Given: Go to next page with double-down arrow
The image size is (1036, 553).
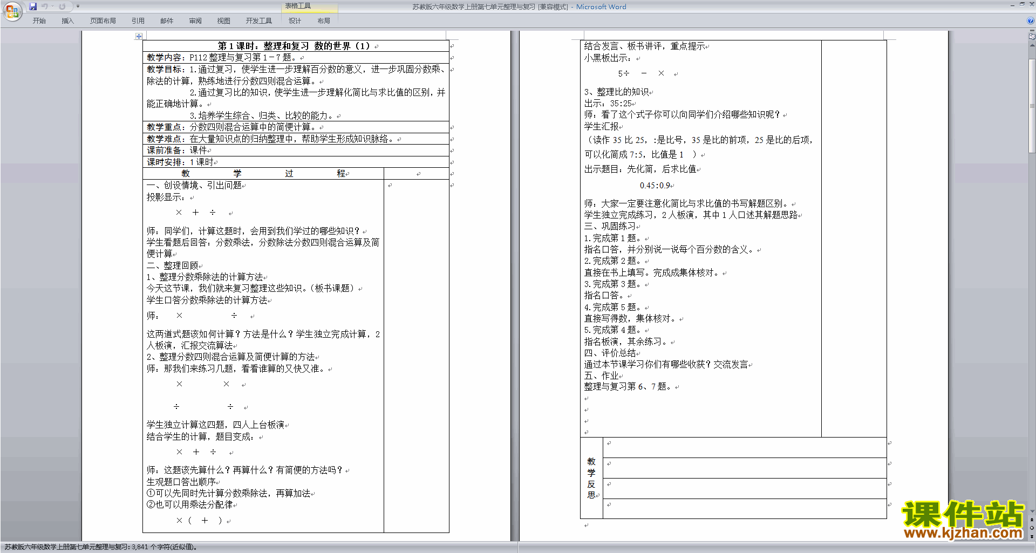Looking at the screenshot, I should [1032, 536].
